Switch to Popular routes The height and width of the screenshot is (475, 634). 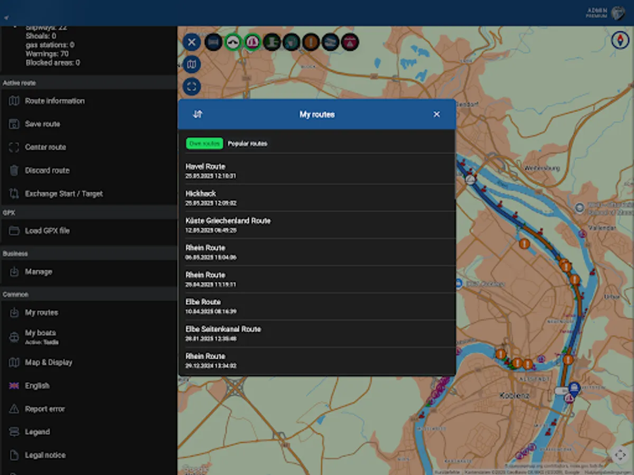click(247, 143)
